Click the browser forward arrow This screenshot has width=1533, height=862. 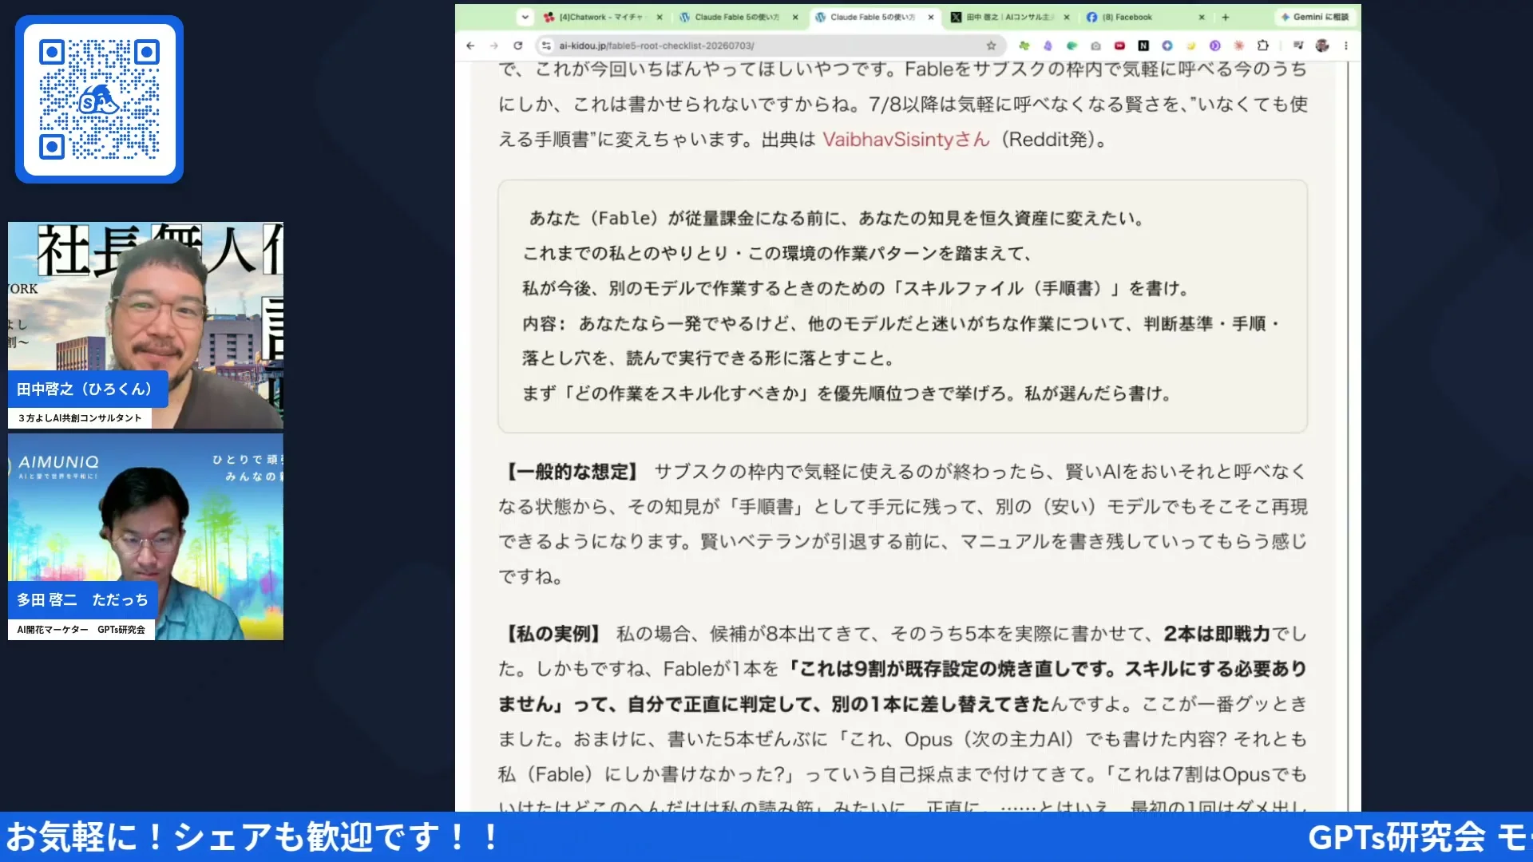pyautogui.click(x=494, y=45)
